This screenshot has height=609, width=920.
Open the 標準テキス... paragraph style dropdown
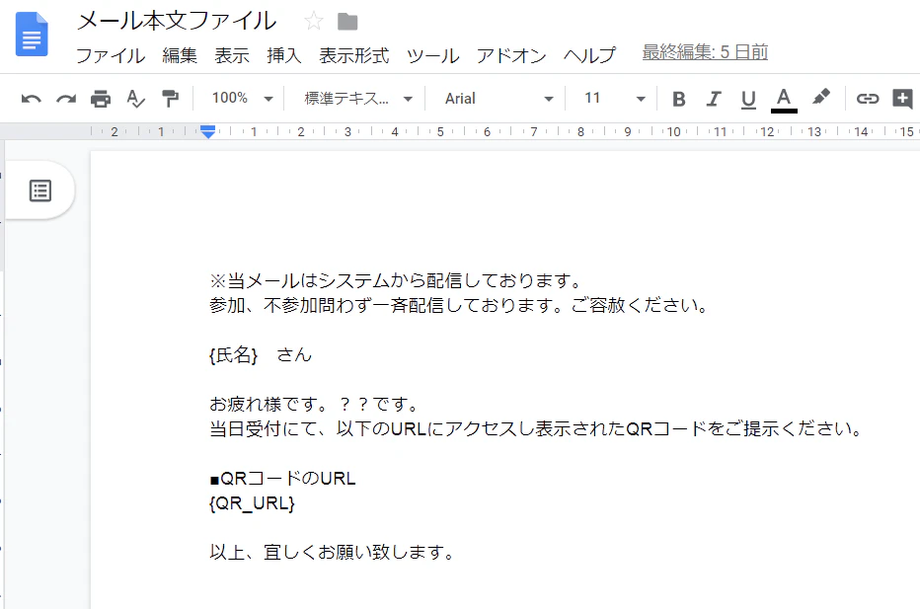(x=358, y=98)
